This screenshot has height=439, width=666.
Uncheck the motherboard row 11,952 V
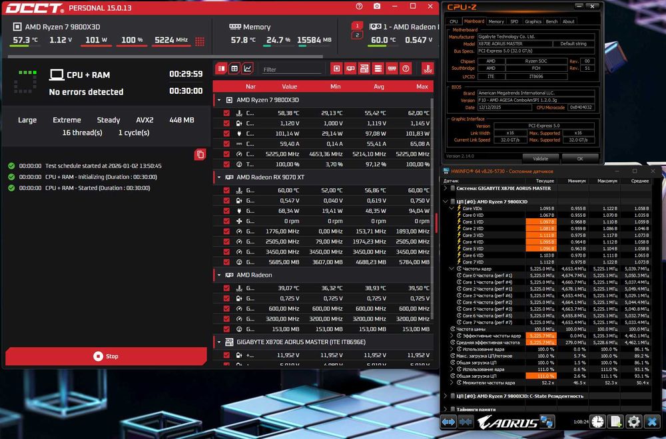click(x=226, y=355)
